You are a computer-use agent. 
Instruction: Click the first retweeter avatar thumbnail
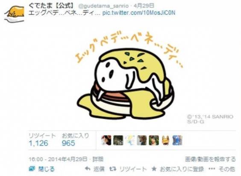(106, 140)
